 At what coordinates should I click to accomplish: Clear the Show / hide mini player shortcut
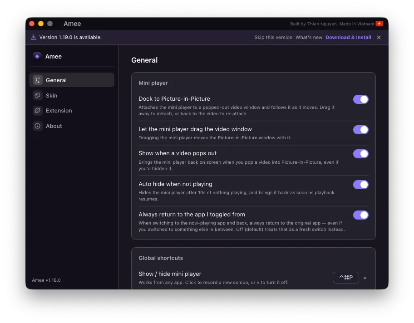tap(365, 278)
